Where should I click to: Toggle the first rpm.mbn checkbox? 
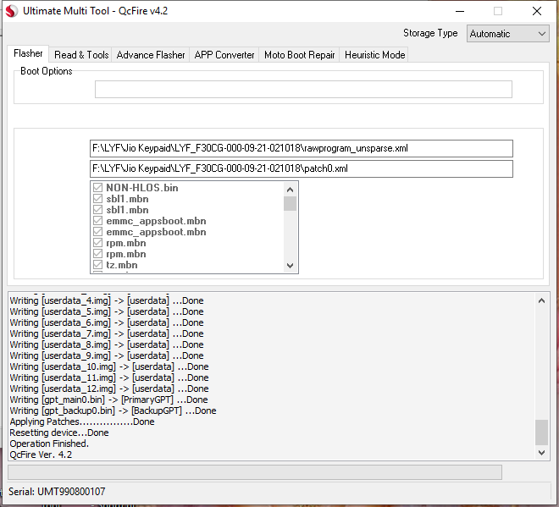[x=97, y=243]
